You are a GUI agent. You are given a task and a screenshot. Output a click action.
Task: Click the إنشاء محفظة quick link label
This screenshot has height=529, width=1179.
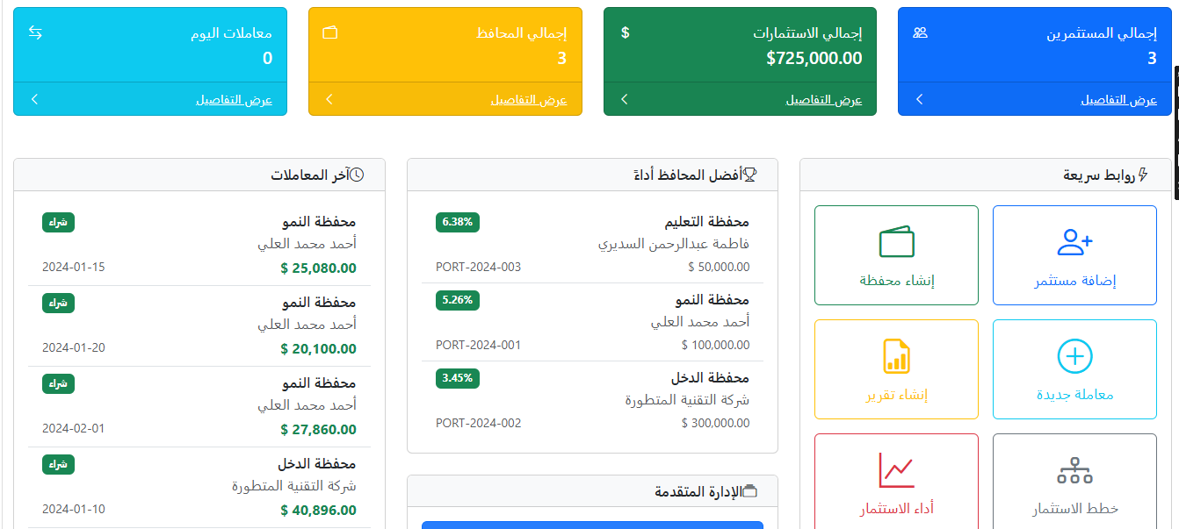coord(896,281)
